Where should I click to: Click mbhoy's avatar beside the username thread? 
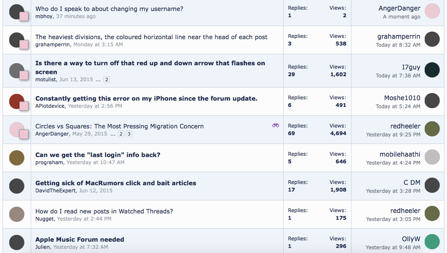[x=16, y=12]
